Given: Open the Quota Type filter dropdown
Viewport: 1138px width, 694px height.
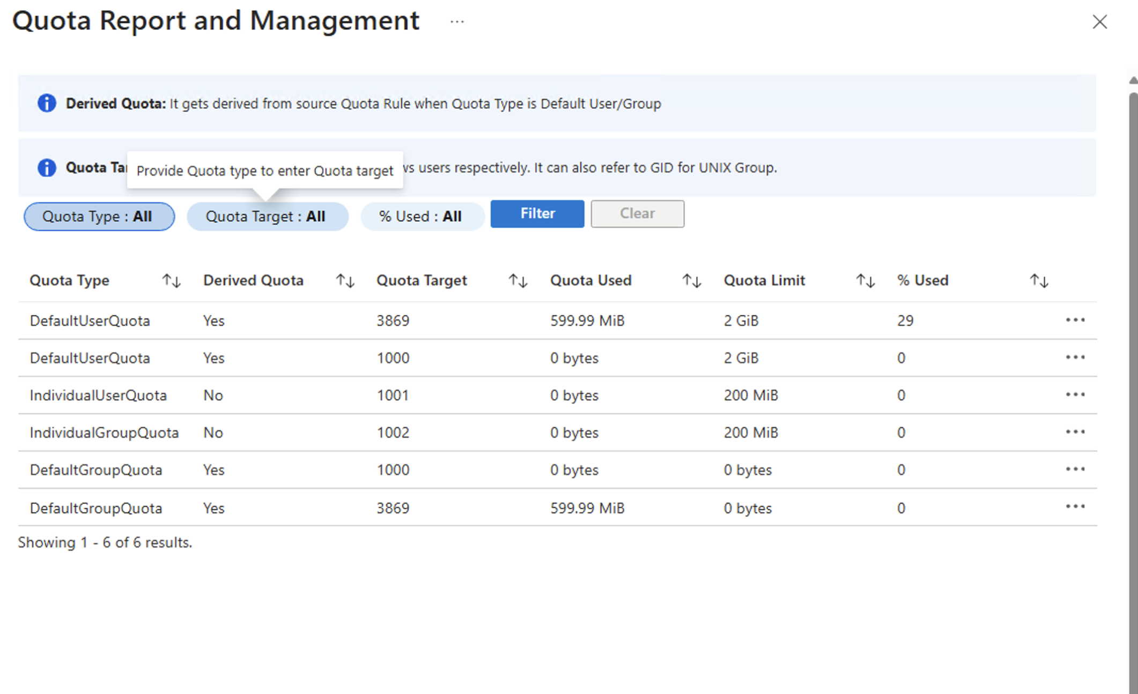Looking at the screenshot, I should tap(99, 216).
